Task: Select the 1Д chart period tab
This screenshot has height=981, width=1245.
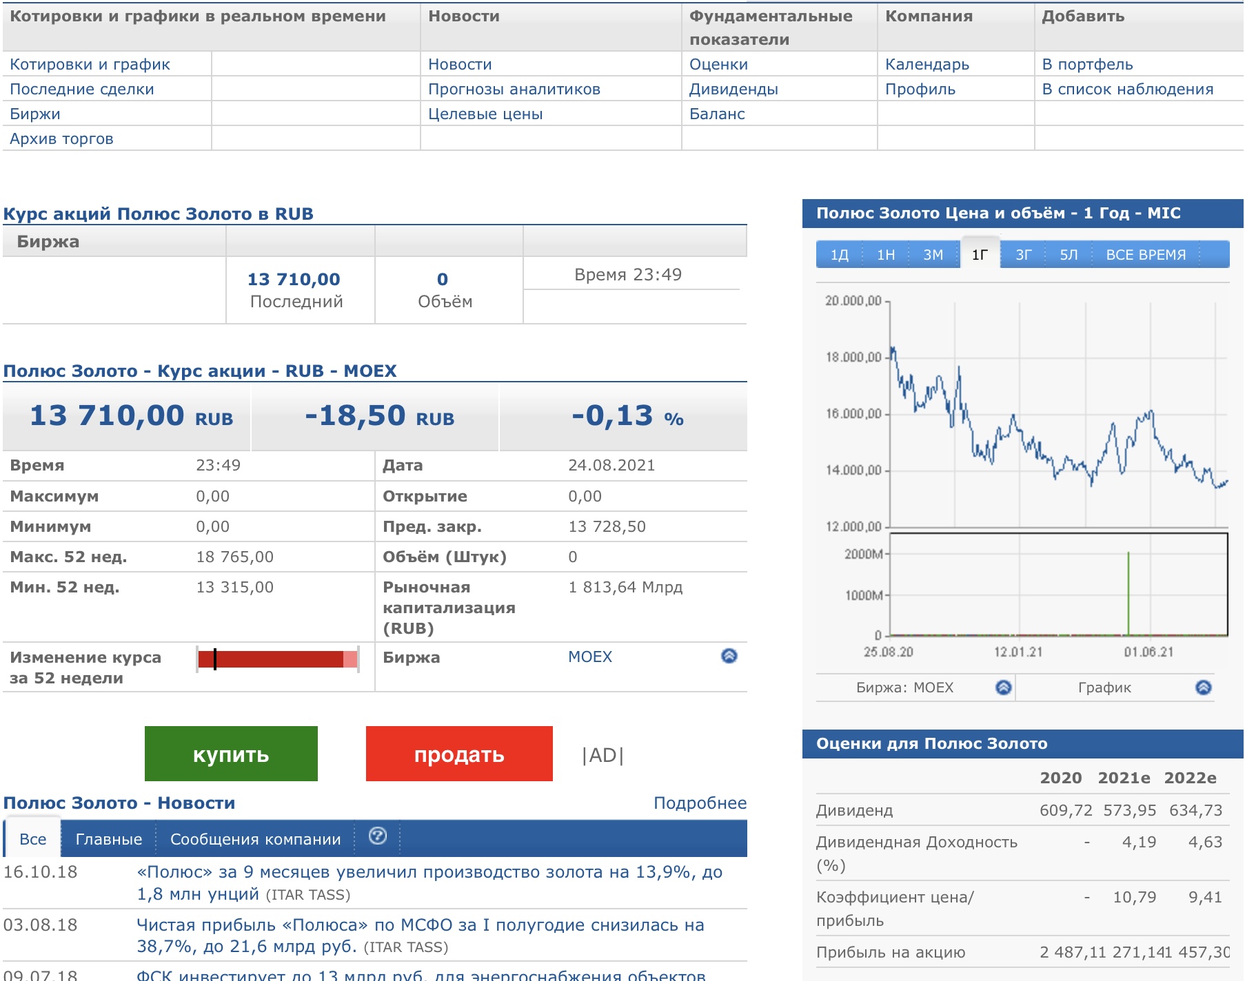Action: [x=839, y=255]
